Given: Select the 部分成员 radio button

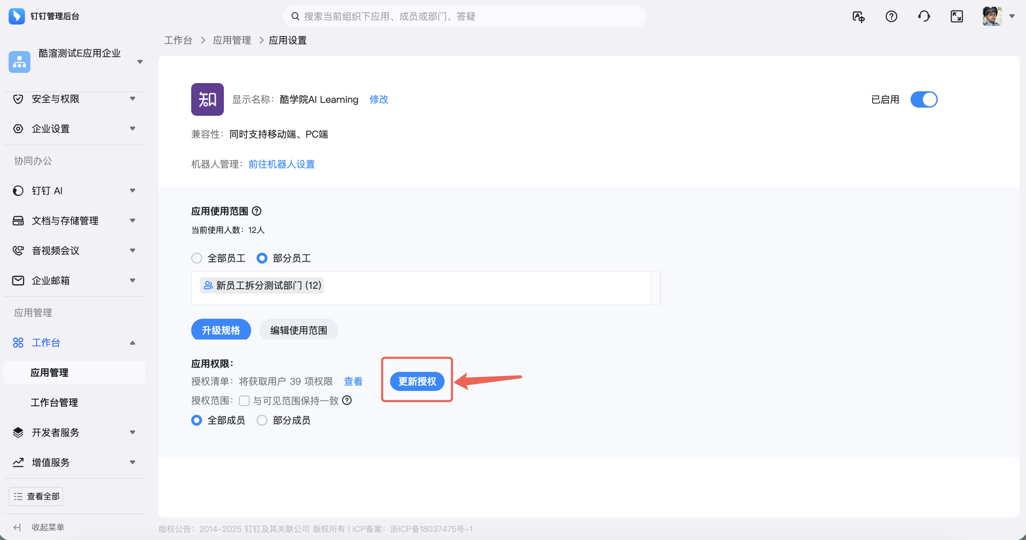Looking at the screenshot, I should click(x=262, y=420).
